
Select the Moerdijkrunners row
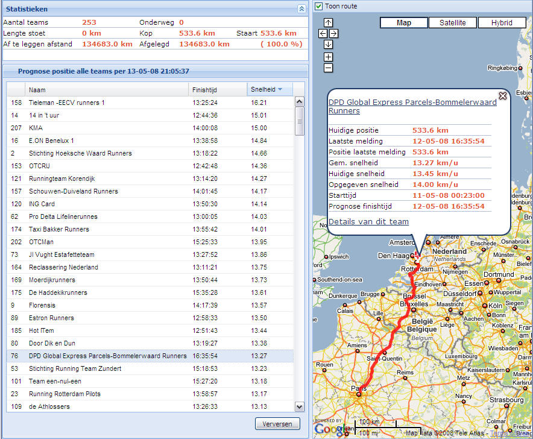(150, 280)
